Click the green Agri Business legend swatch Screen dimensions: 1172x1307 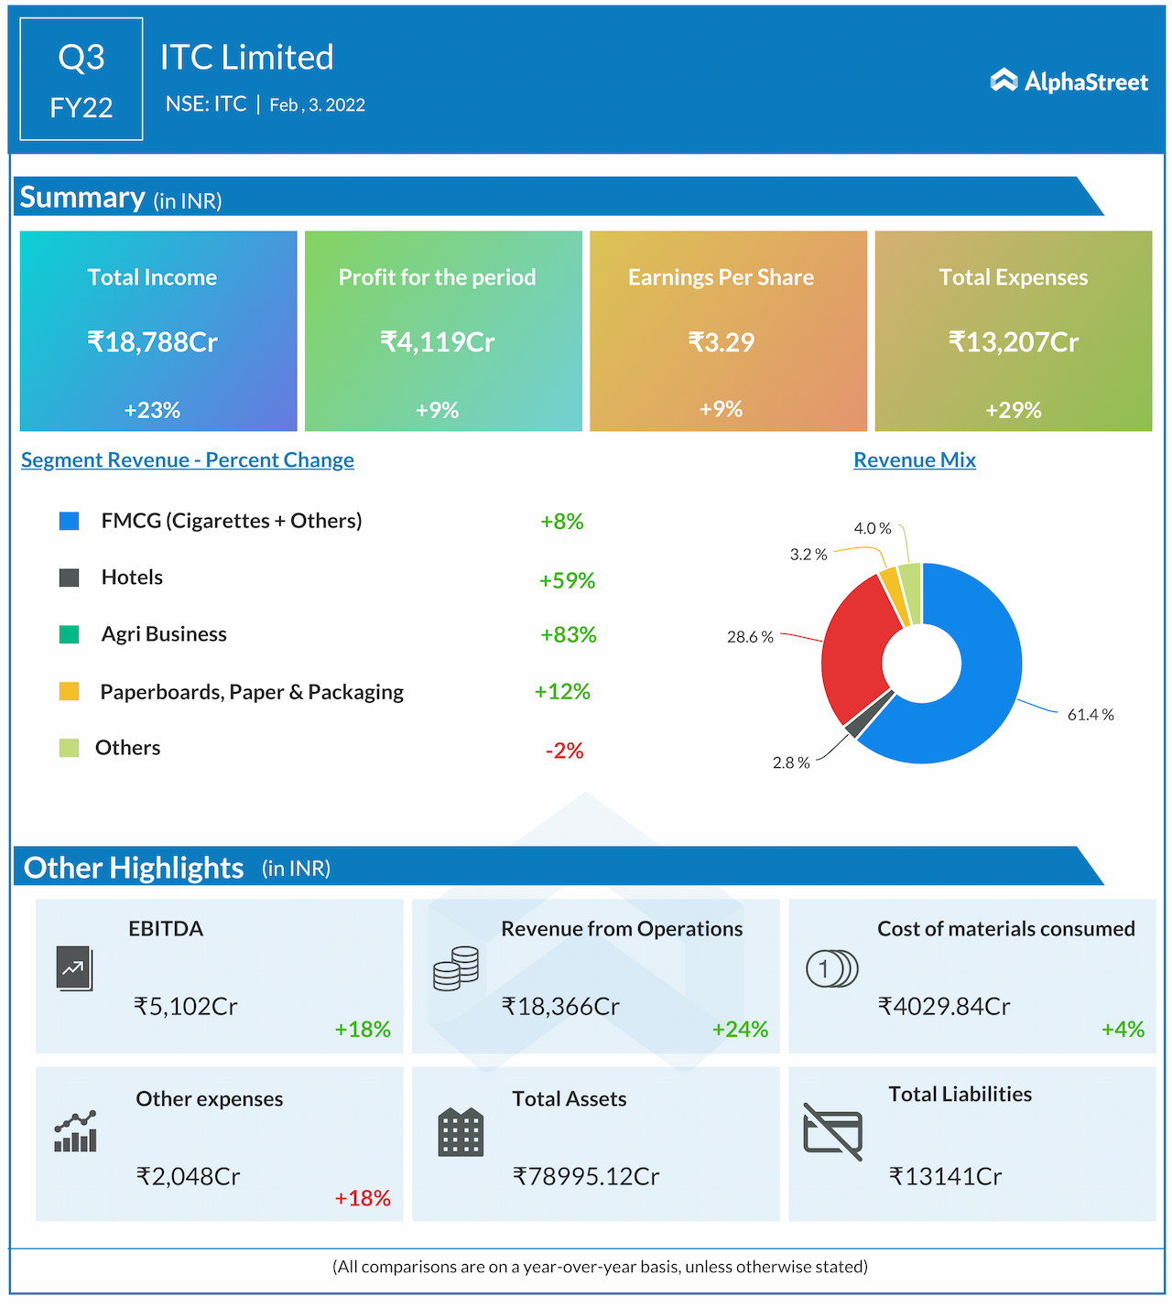(69, 634)
